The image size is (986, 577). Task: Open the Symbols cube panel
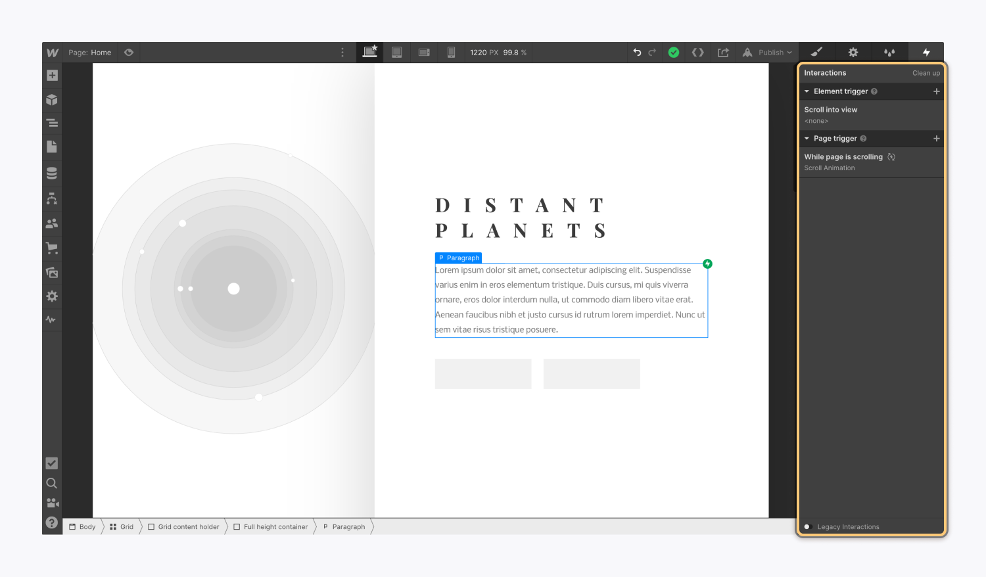click(52, 100)
